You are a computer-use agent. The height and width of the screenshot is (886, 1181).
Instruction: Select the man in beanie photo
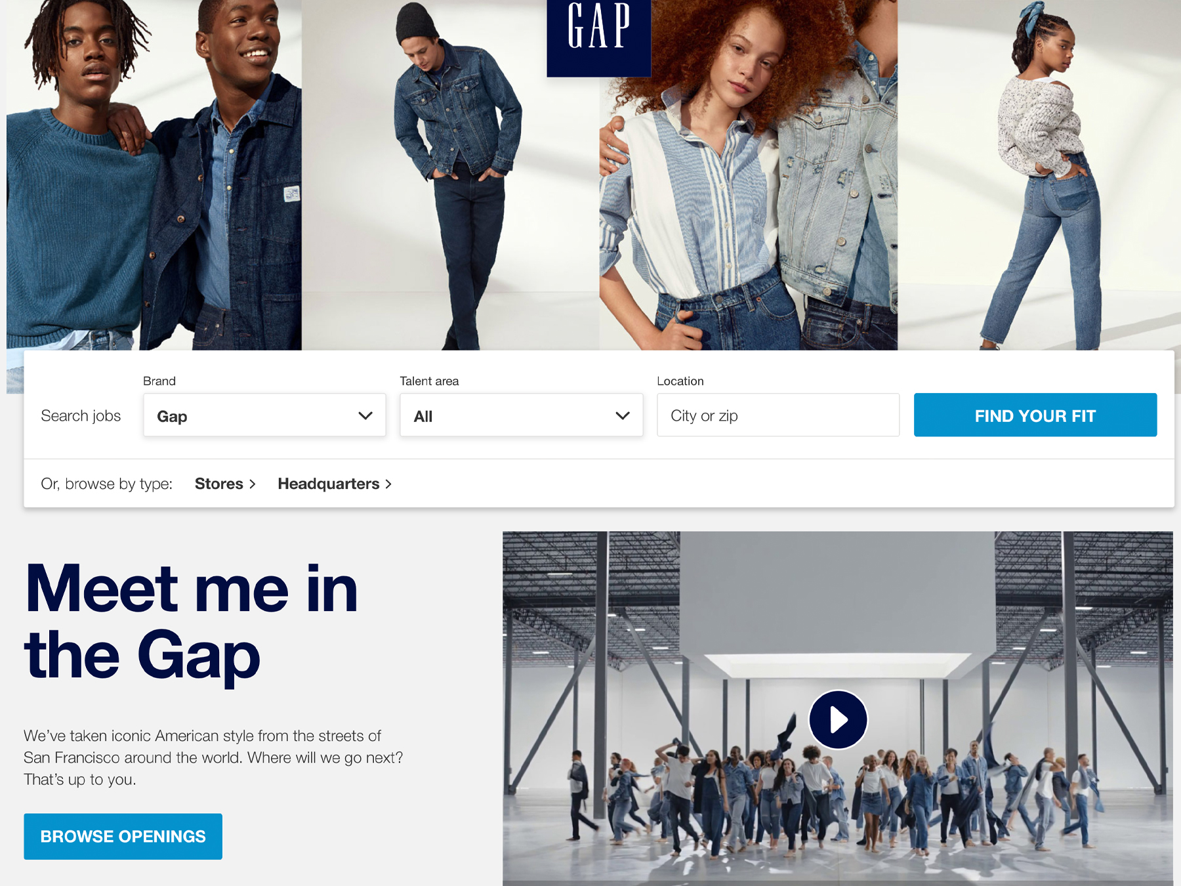pos(450,175)
